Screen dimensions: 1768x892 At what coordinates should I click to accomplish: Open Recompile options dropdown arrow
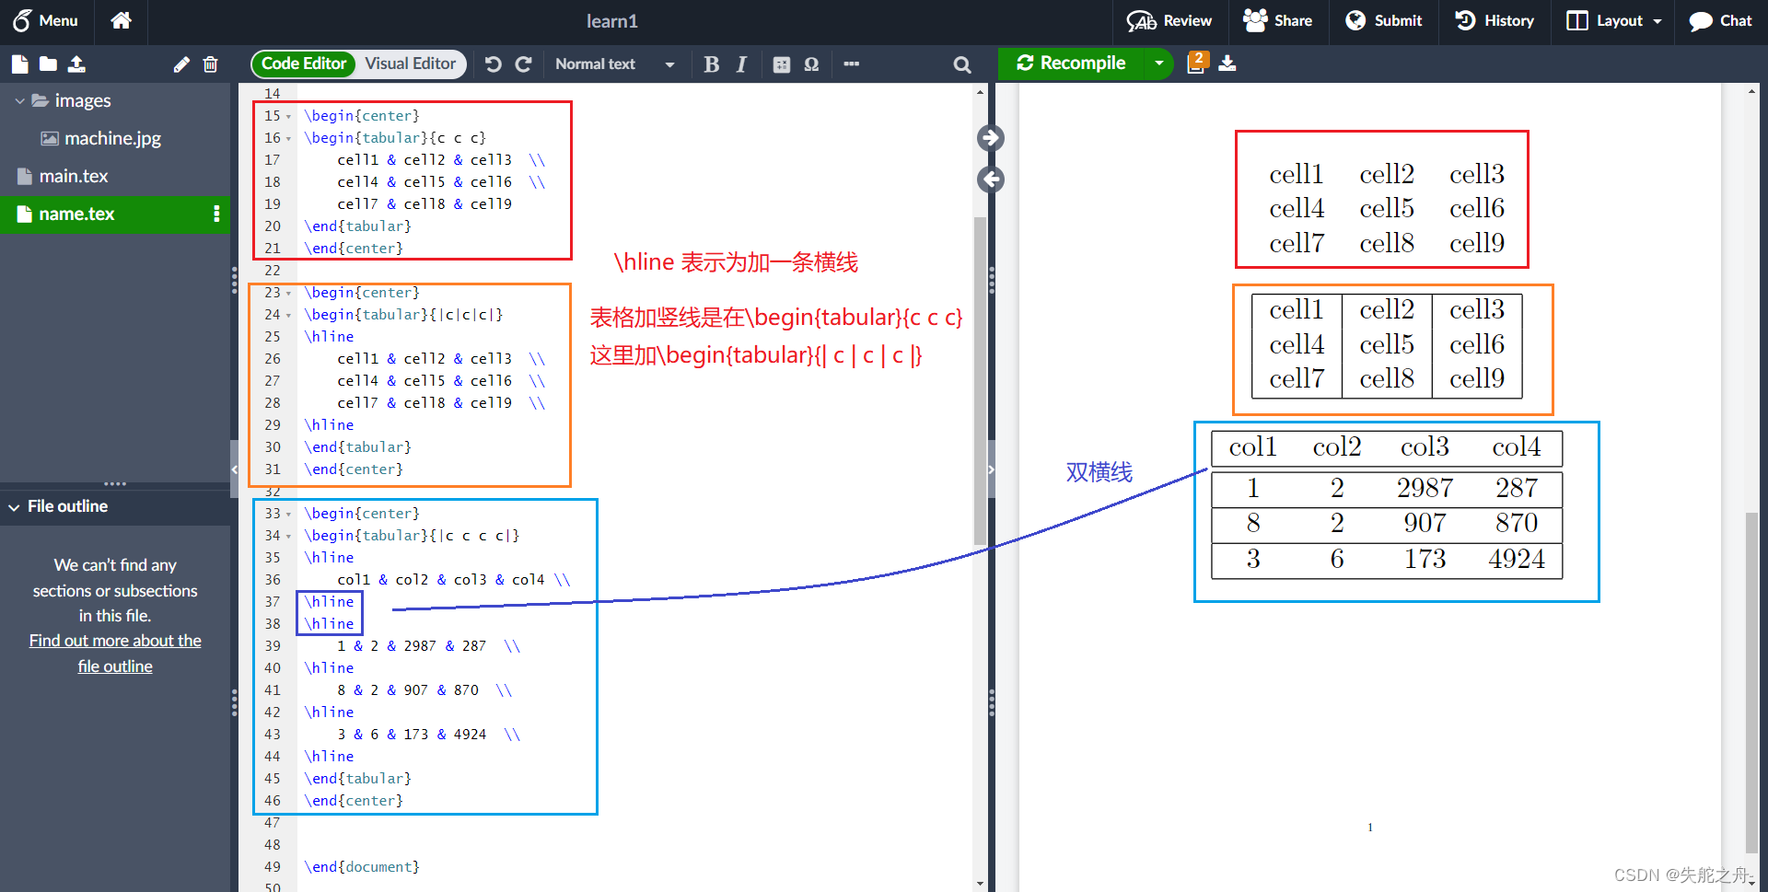1158,63
